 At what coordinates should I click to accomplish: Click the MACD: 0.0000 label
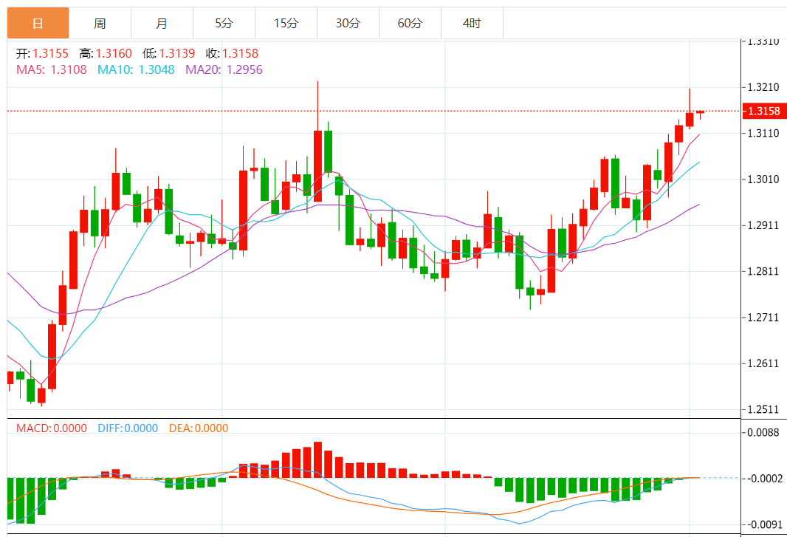tap(51, 428)
